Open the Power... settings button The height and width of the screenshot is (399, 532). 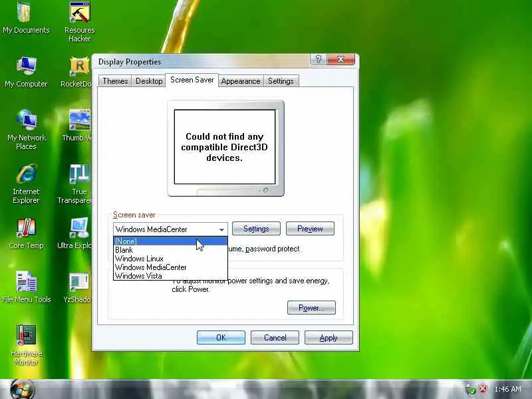[x=311, y=308]
